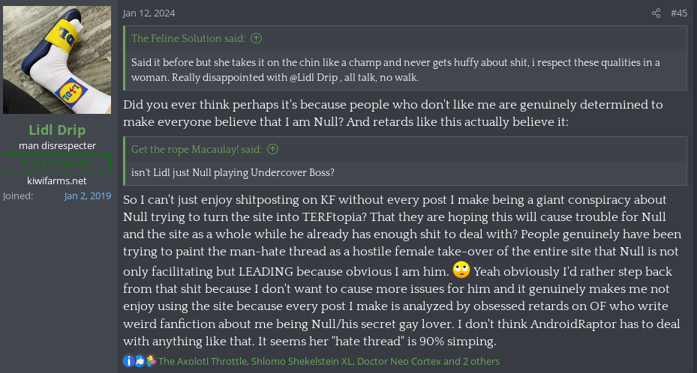This screenshot has height=373, width=697.
Task: Click the thumbs-up Like reaction icon
Action: (x=140, y=361)
